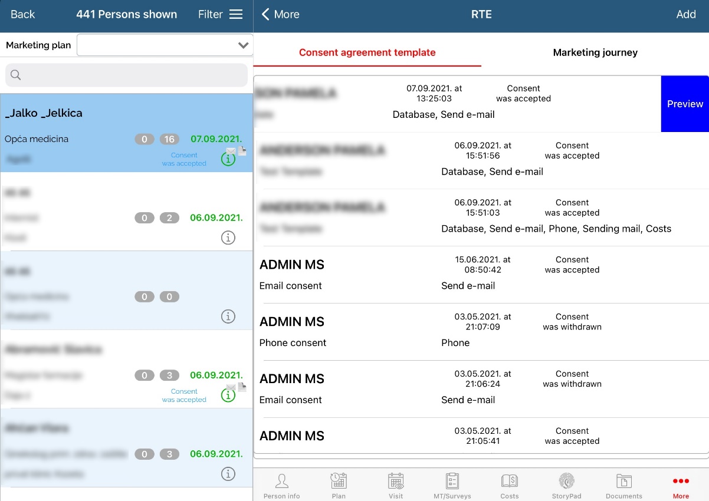This screenshot has height=501, width=709.
Task: Click the Filter hamburger menu icon
Action: click(x=236, y=15)
